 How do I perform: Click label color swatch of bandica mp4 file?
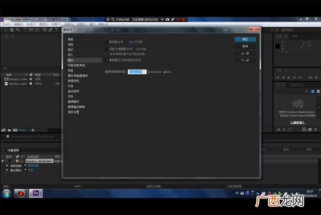point(31,84)
